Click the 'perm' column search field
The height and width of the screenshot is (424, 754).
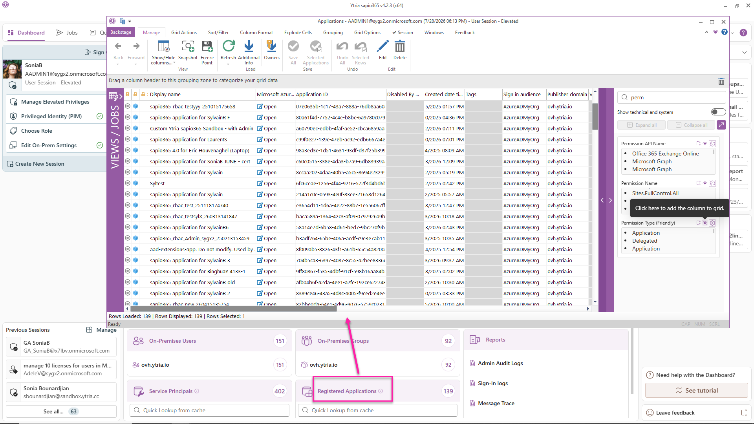[672, 97]
